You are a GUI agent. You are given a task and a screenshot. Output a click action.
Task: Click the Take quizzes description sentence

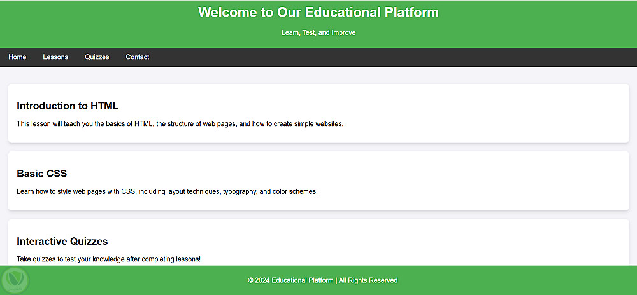click(x=109, y=259)
